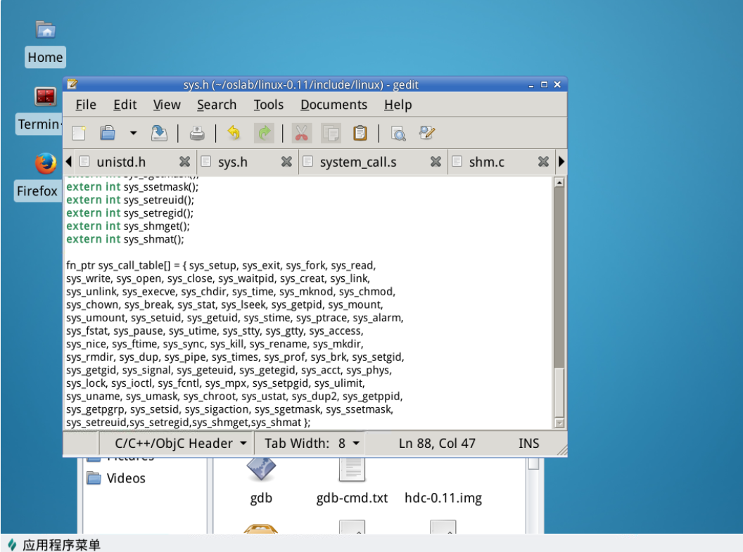Open Find using the magnifier icon
This screenshot has width=743, height=552.
[x=398, y=133]
